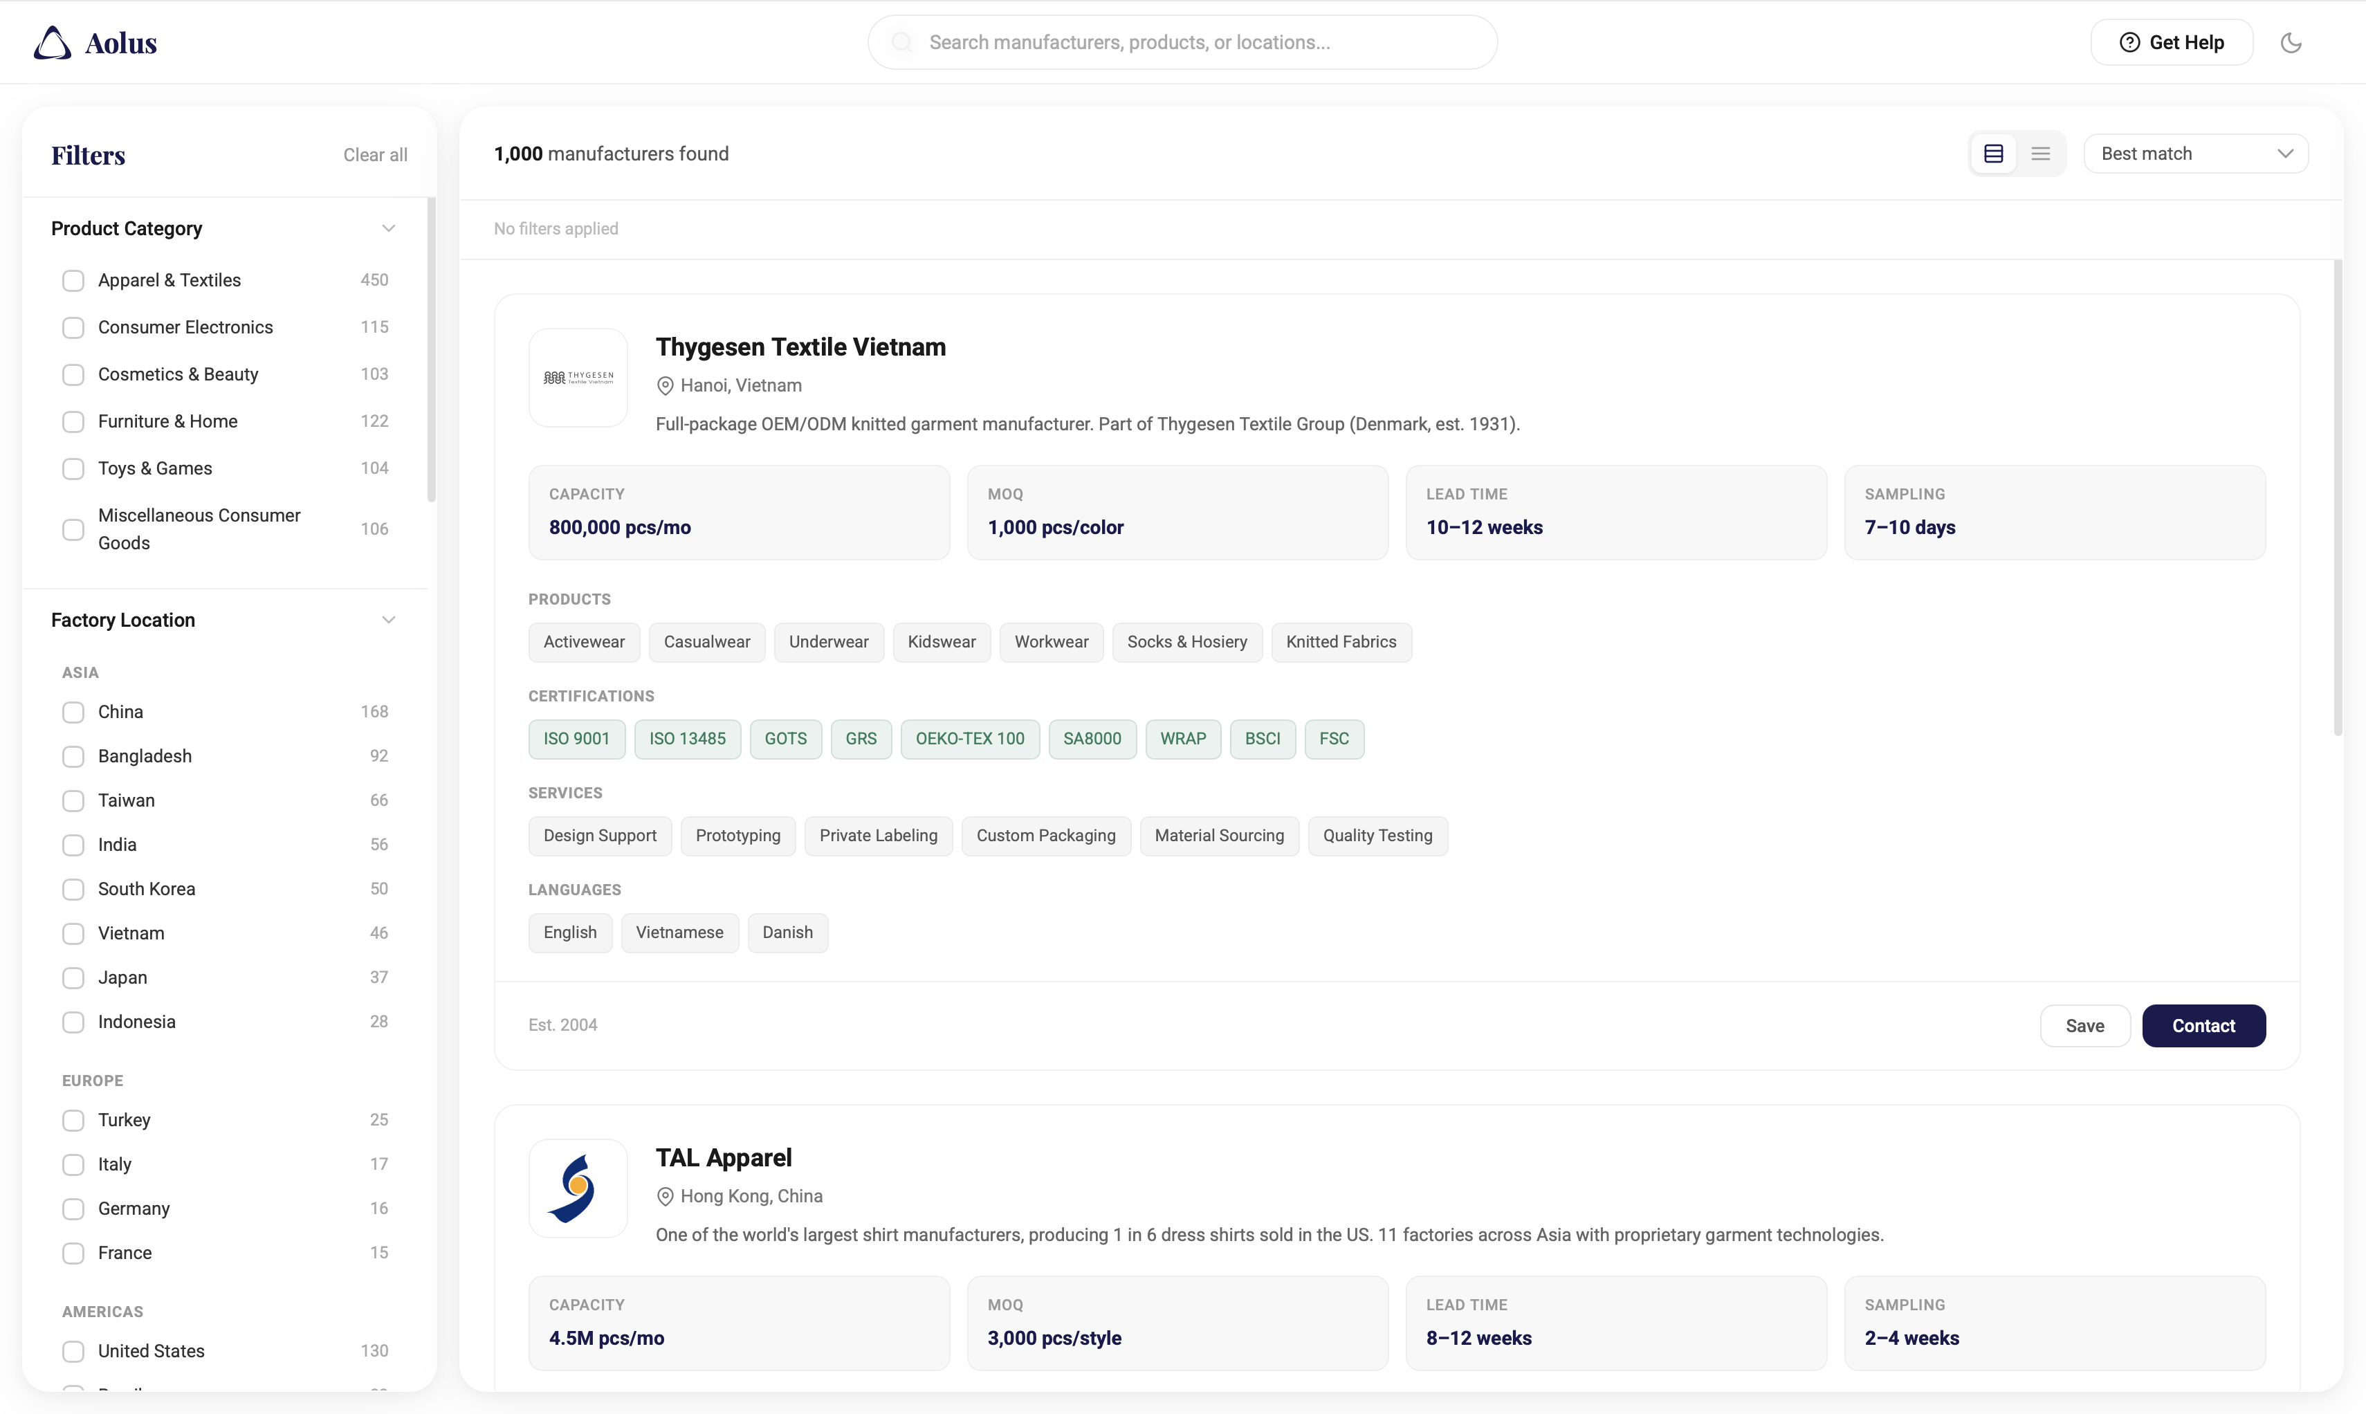Image resolution: width=2366 pixels, height=1414 pixels.
Task: Click the TAL Apparel logo
Action: (x=578, y=1187)
